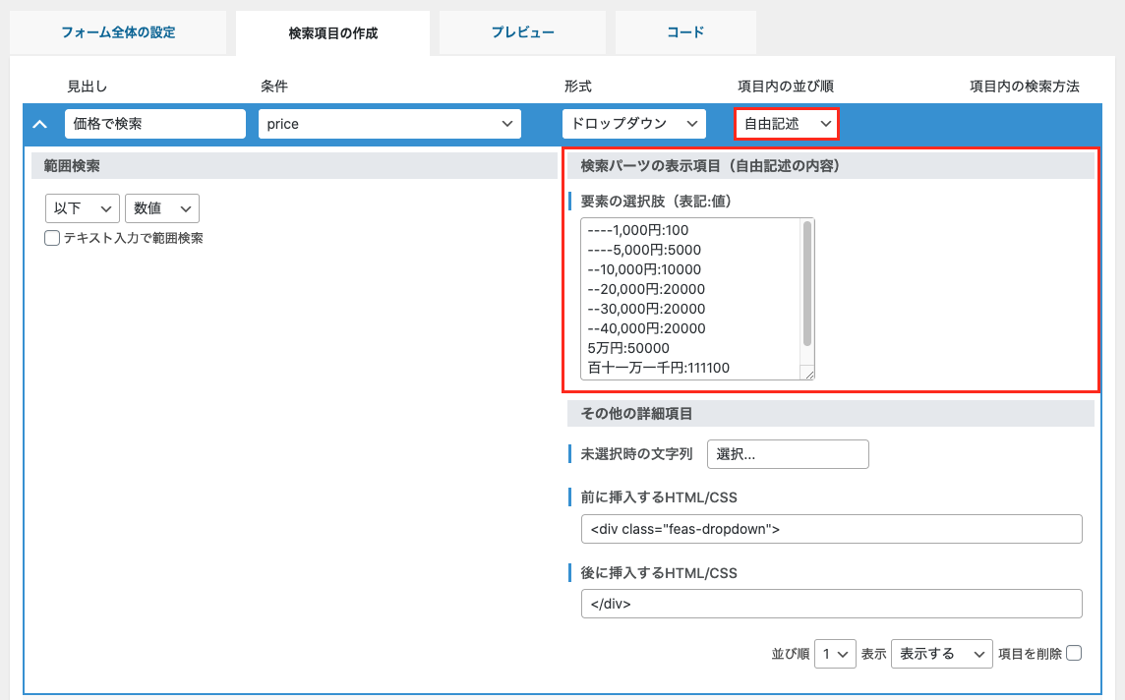Click the textarea resize handle corner
The image size is (1125, 700).
click(x=809, y=375)
